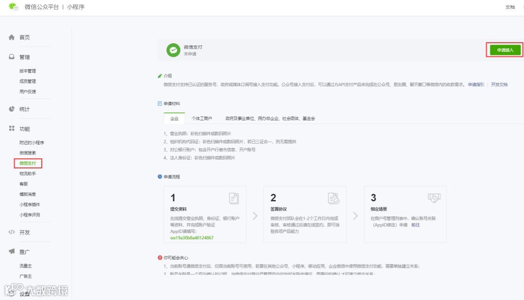Go to 流量主
Viewport: 524px width, 300px height.
tap(25, 266)
